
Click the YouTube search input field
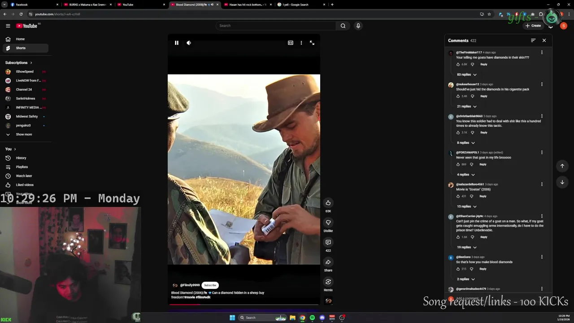coord(276,26)
